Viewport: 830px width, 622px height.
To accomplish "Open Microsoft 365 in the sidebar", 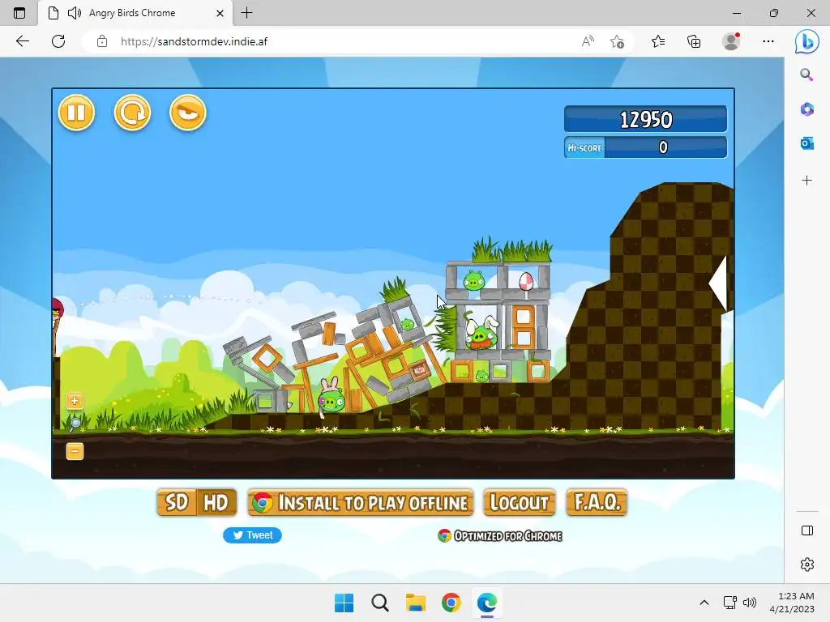I will [x=806, y=109].
